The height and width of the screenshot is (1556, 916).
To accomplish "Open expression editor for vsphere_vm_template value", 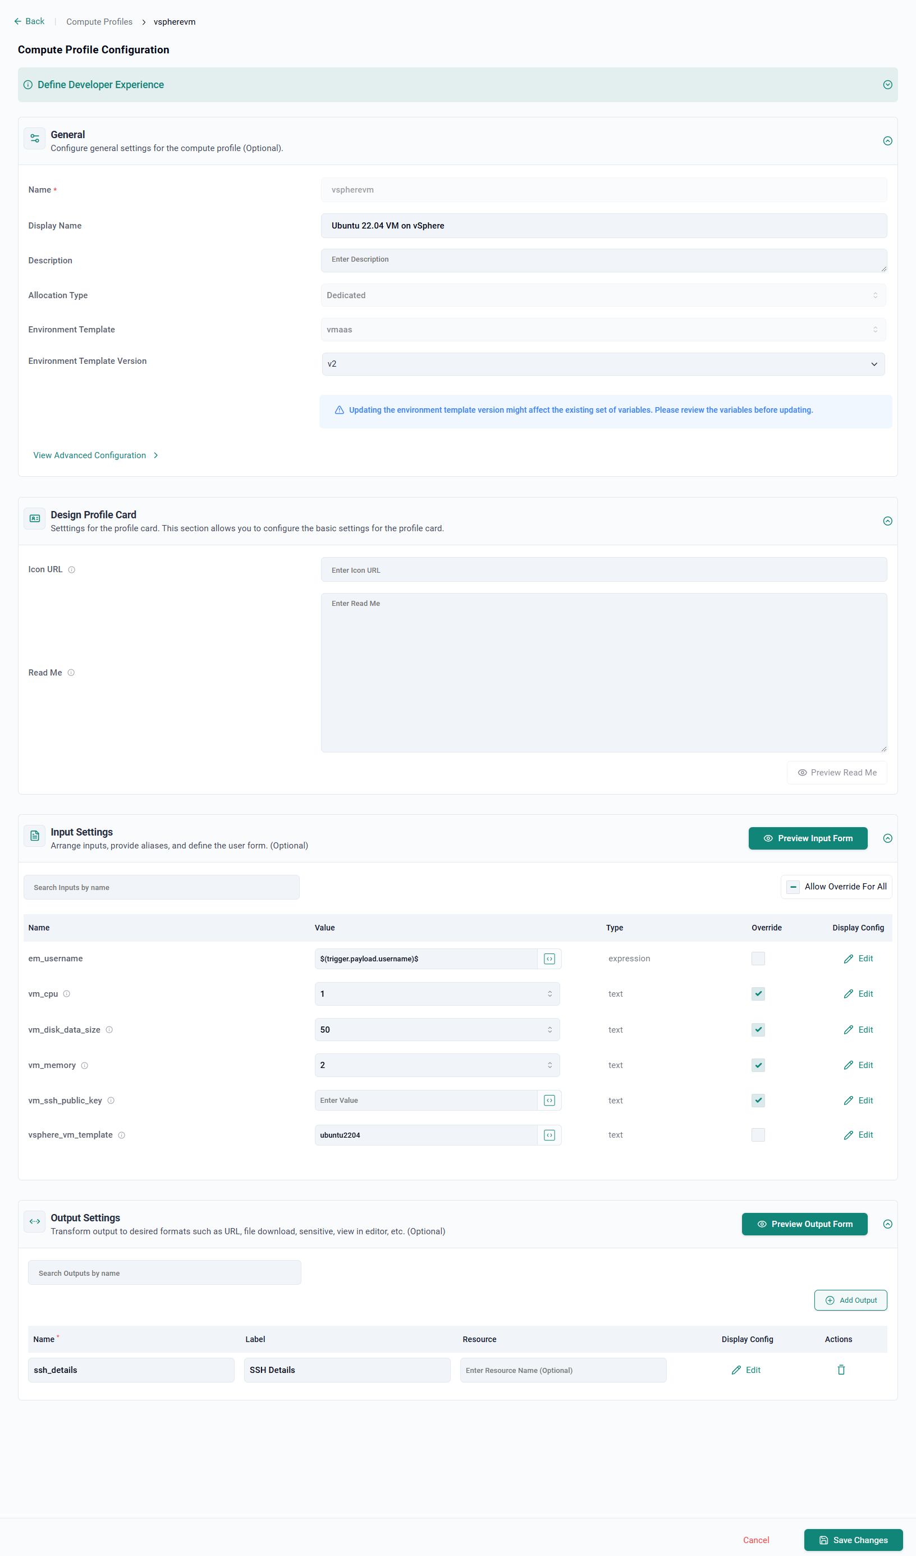I will click(x=549, y=1135).
